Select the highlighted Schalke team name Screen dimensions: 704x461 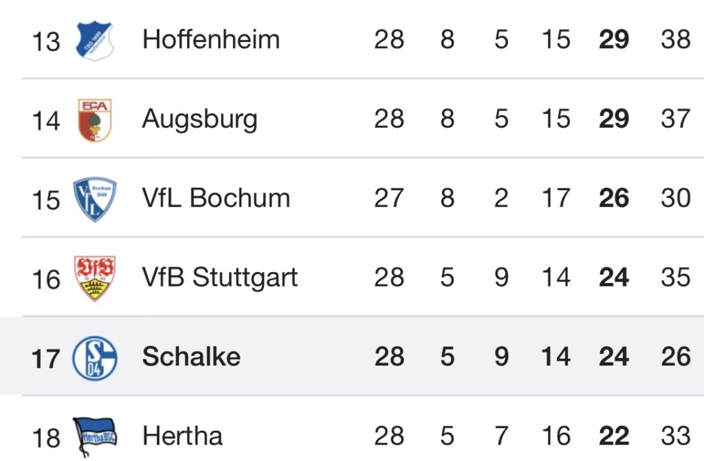pos(191,357)
